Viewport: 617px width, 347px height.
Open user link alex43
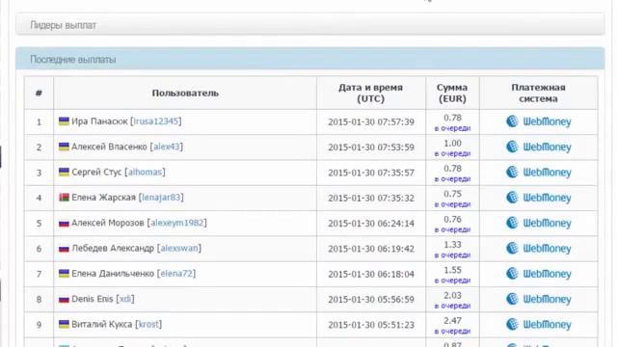click(x=167, y=147)
